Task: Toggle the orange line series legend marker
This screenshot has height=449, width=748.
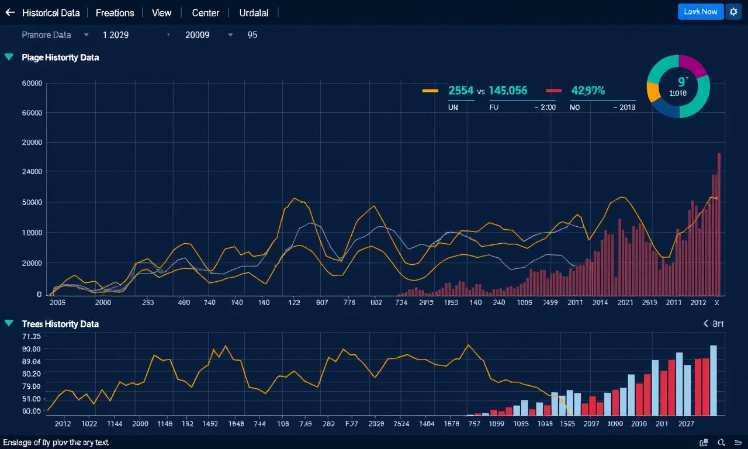Action: (430, 91)
